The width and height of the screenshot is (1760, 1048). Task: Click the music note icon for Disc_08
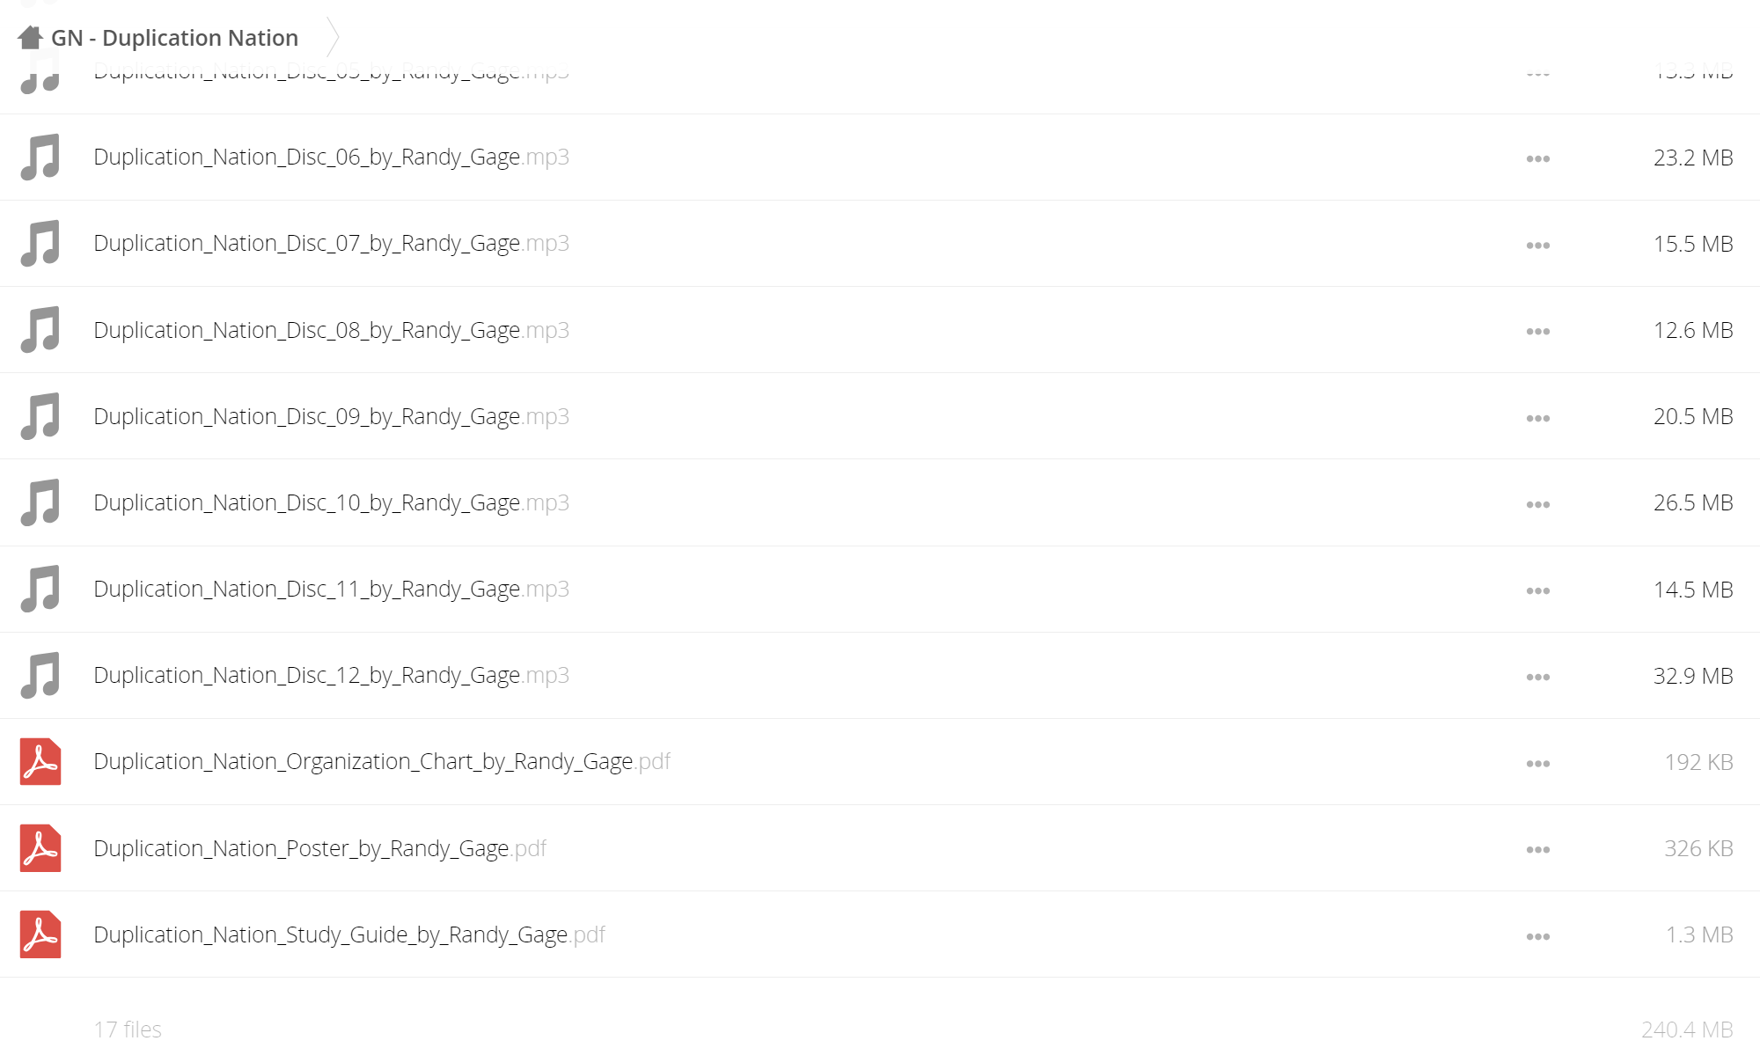[40, 329]
